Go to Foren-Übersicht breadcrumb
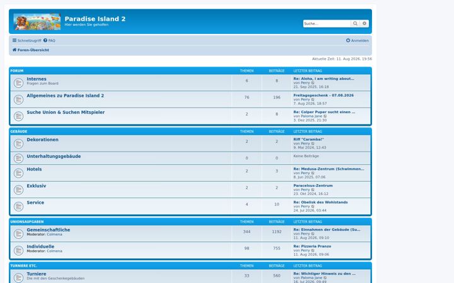Viewport: 454px width, 283px height. tap(31, 50)
